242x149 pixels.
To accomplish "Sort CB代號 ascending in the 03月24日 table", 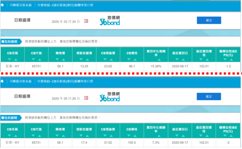I will 40,60.
